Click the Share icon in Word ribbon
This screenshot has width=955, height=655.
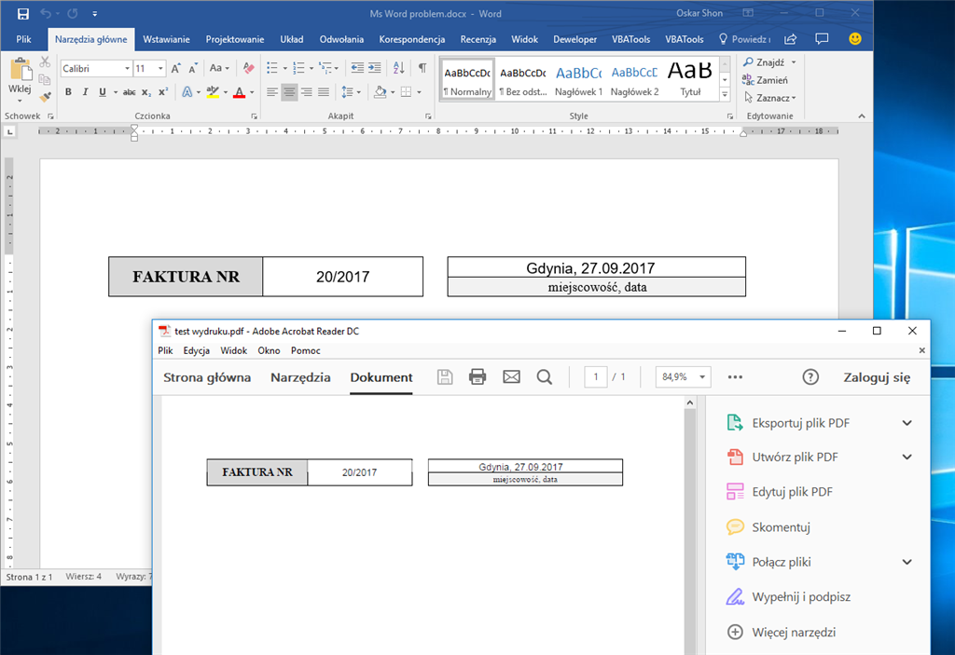click(791, 39)
